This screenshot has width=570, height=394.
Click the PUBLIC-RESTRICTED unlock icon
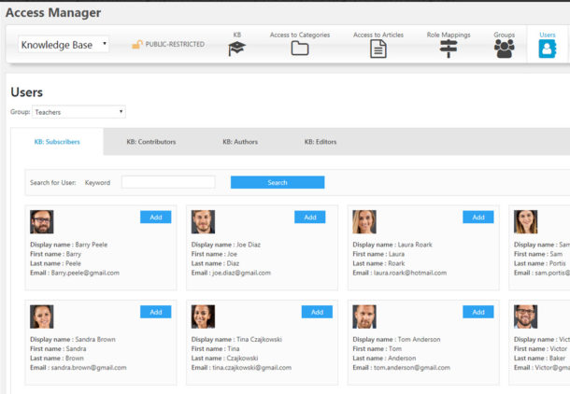137,44
